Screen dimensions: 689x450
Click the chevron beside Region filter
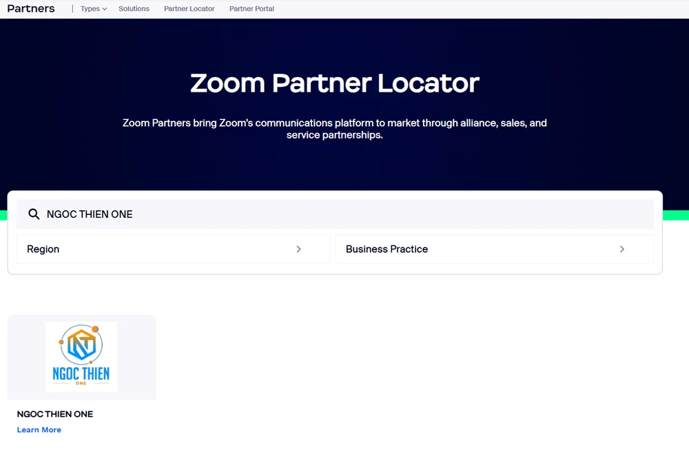pyautogui.click(x=299, y=249)
